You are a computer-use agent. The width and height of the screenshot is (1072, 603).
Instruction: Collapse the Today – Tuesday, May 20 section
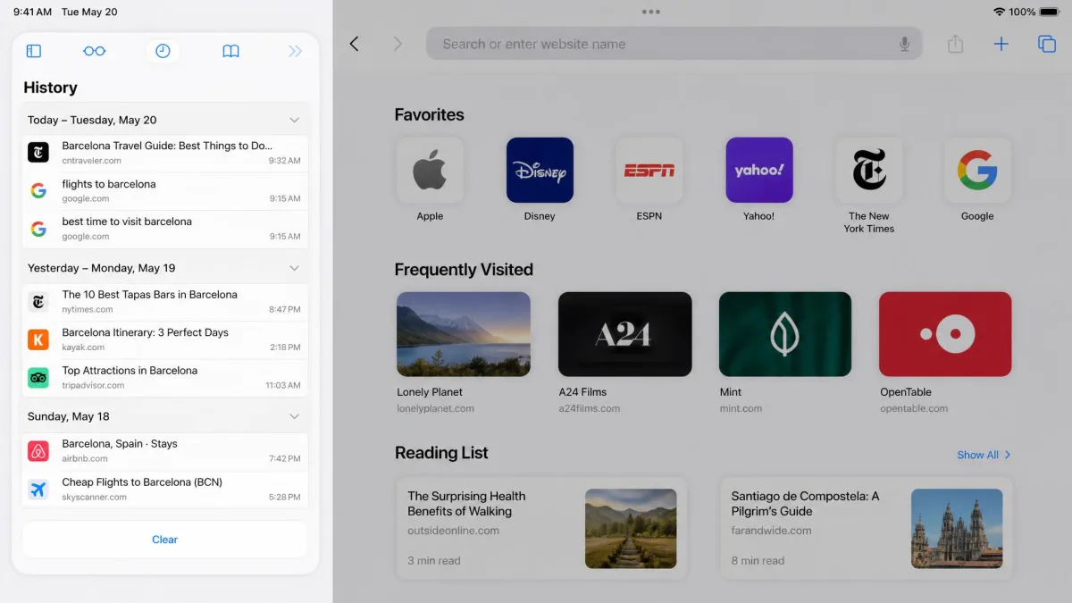tap(294, 120)
